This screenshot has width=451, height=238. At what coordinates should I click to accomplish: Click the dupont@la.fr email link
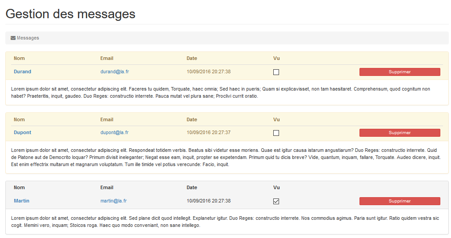pyautogui.click(x=115, y=132)
